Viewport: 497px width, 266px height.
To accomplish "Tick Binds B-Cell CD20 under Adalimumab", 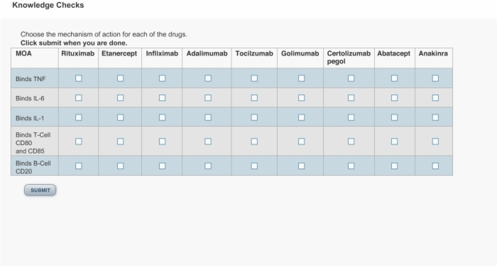I will tap(208, 166).
